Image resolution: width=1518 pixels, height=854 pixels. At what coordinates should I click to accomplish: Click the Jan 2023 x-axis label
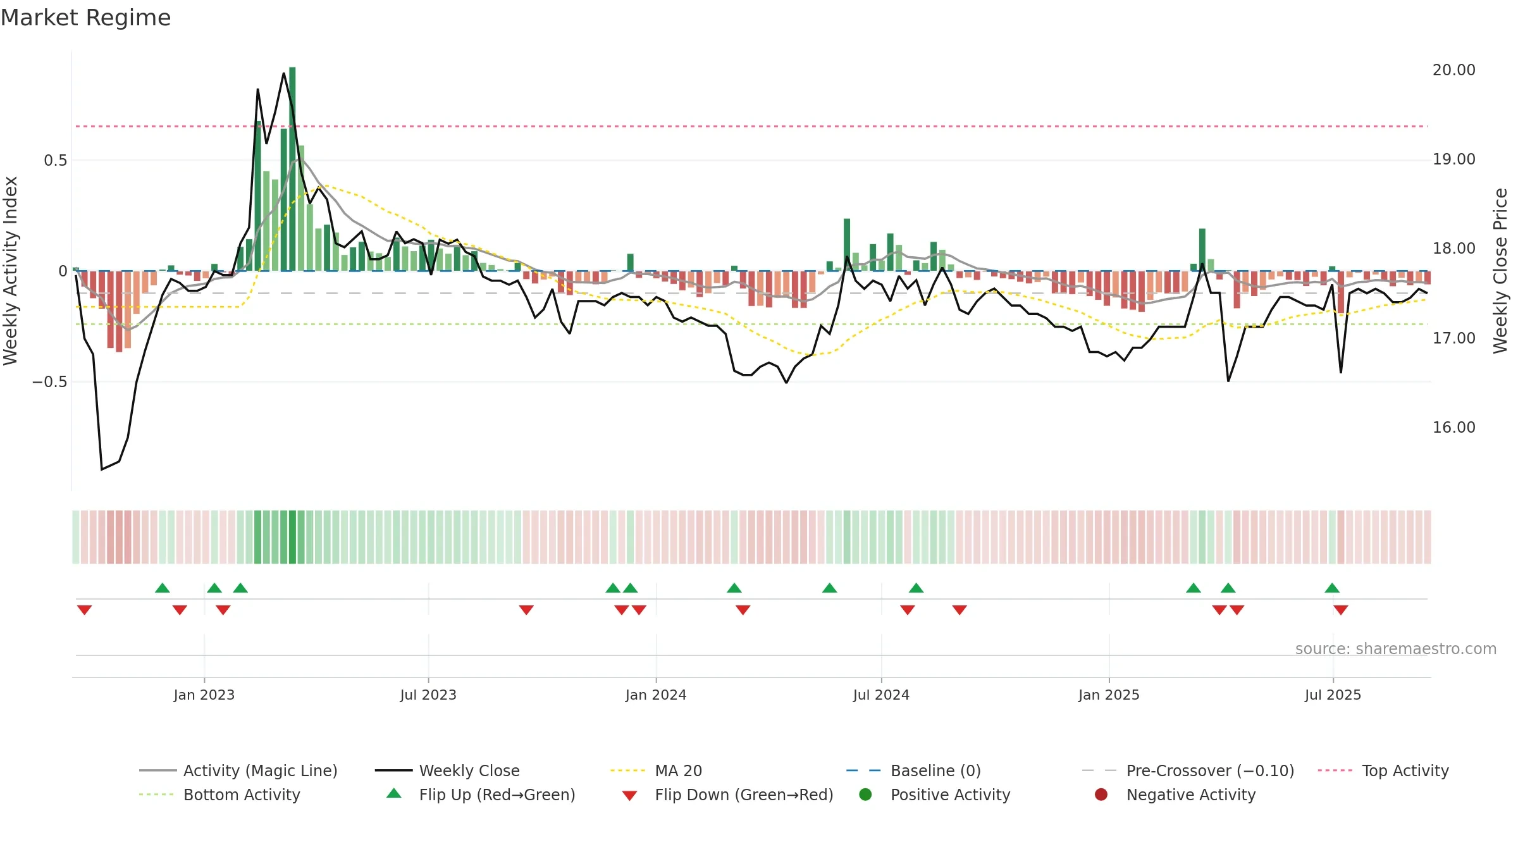click(x=204, y=695)
